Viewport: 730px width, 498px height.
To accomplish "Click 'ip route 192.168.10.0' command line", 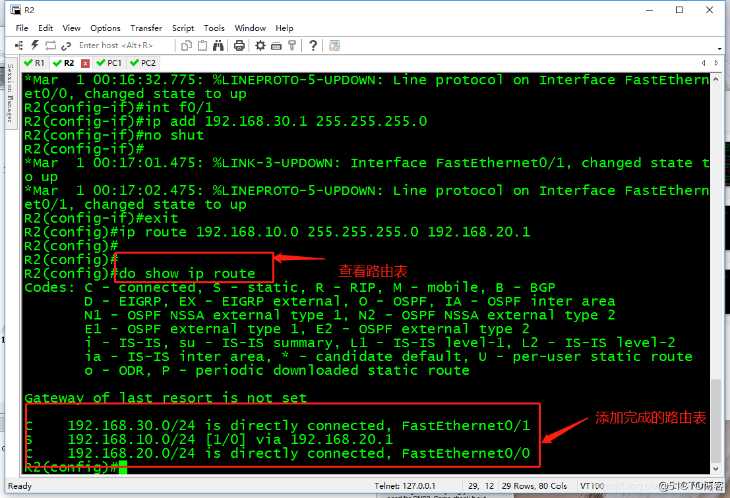I will click(x=277, y=232).
